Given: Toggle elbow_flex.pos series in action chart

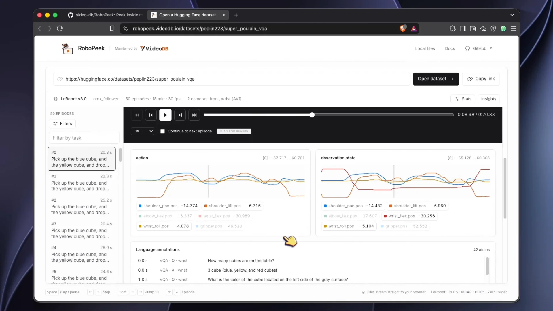Looking at the screenshot, I should coord(165,216).
